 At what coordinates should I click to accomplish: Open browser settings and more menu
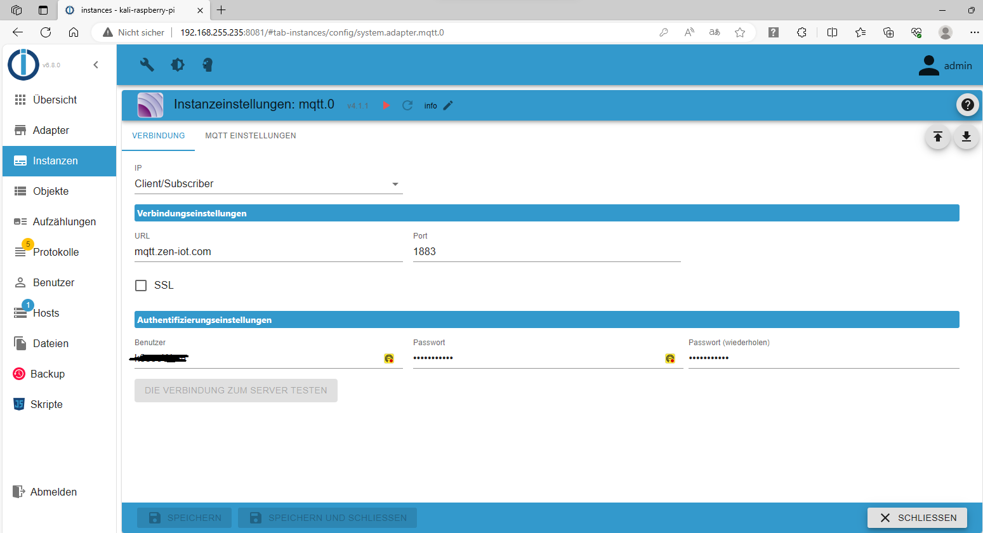click(x=974, y=32)
